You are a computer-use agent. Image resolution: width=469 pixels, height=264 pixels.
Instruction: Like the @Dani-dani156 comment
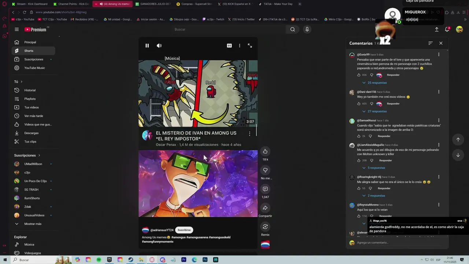359,103
